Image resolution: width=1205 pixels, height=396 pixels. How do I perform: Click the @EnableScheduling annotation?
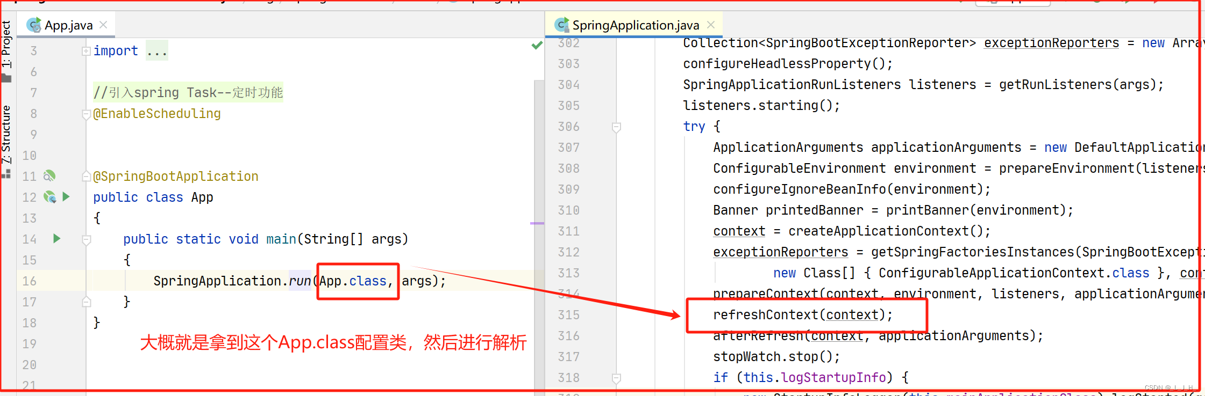tap(157, 114)
